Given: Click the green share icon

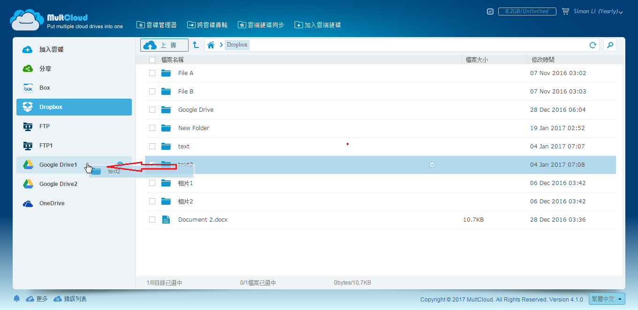Looking at the screenshot, I should click(x=28, y=69).
